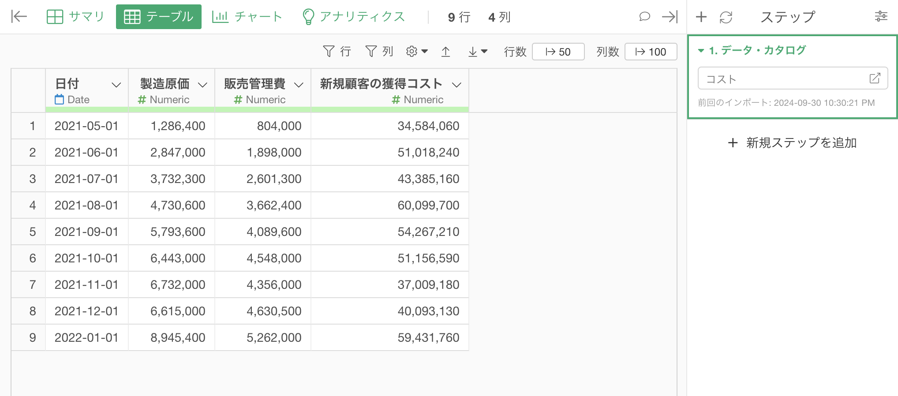Viewport: 898px width, 396px height.
Task: Select the cell 2021-08-01
Action: tap(86, 205)
